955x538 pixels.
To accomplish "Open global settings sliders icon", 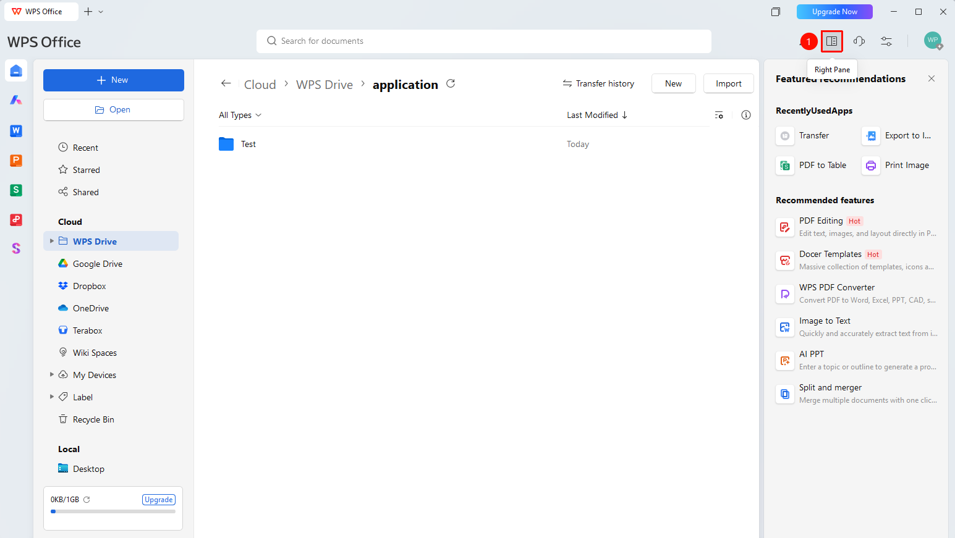I will [x=886, y=41].
